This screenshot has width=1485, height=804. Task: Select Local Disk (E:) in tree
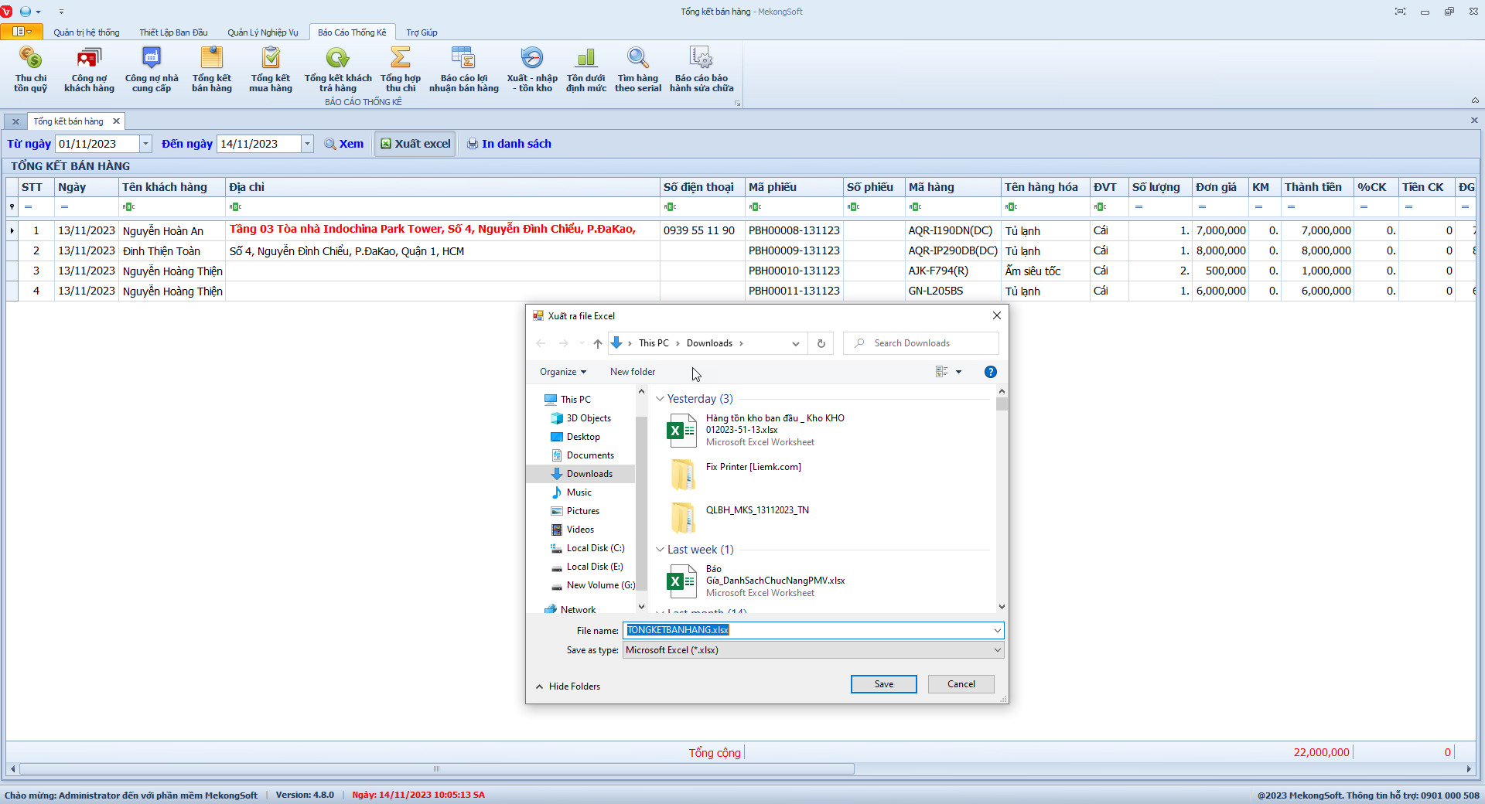(x=595, y=567)
